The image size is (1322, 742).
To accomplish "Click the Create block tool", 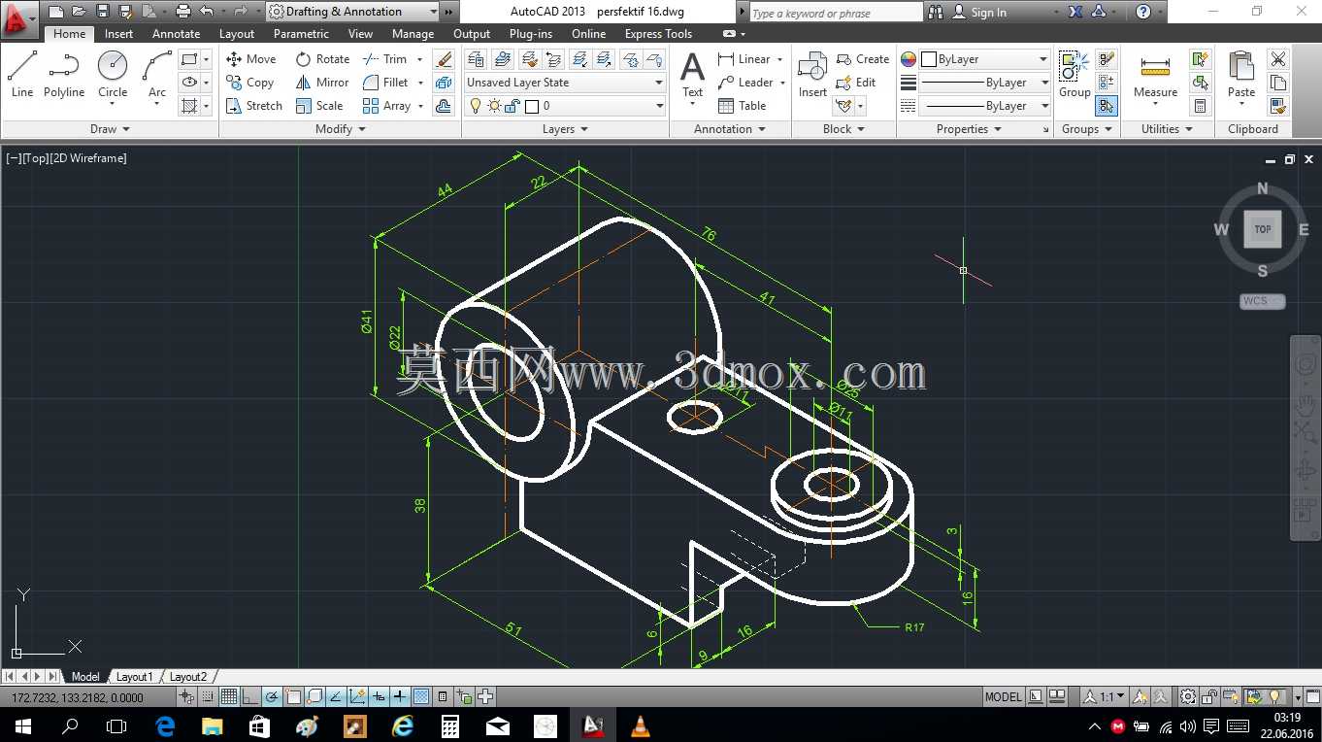I will coord(863,59).
